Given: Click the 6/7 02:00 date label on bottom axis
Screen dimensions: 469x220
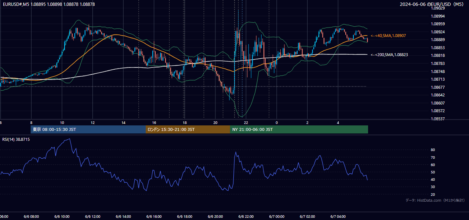Looking at the screenshot, I should tap(308, 217).
